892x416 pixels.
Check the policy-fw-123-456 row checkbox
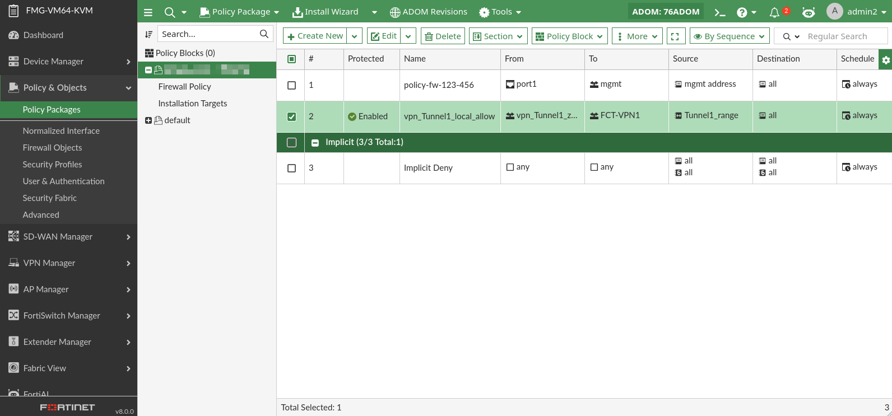point(292,85)
